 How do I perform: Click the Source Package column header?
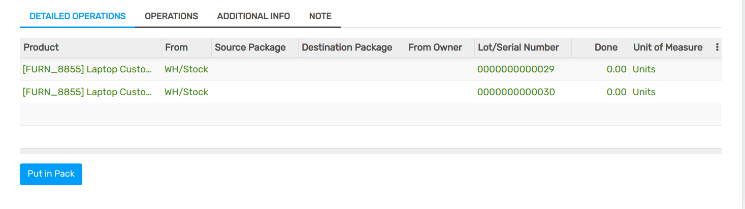pyautogui.click(x=250, y=48)
